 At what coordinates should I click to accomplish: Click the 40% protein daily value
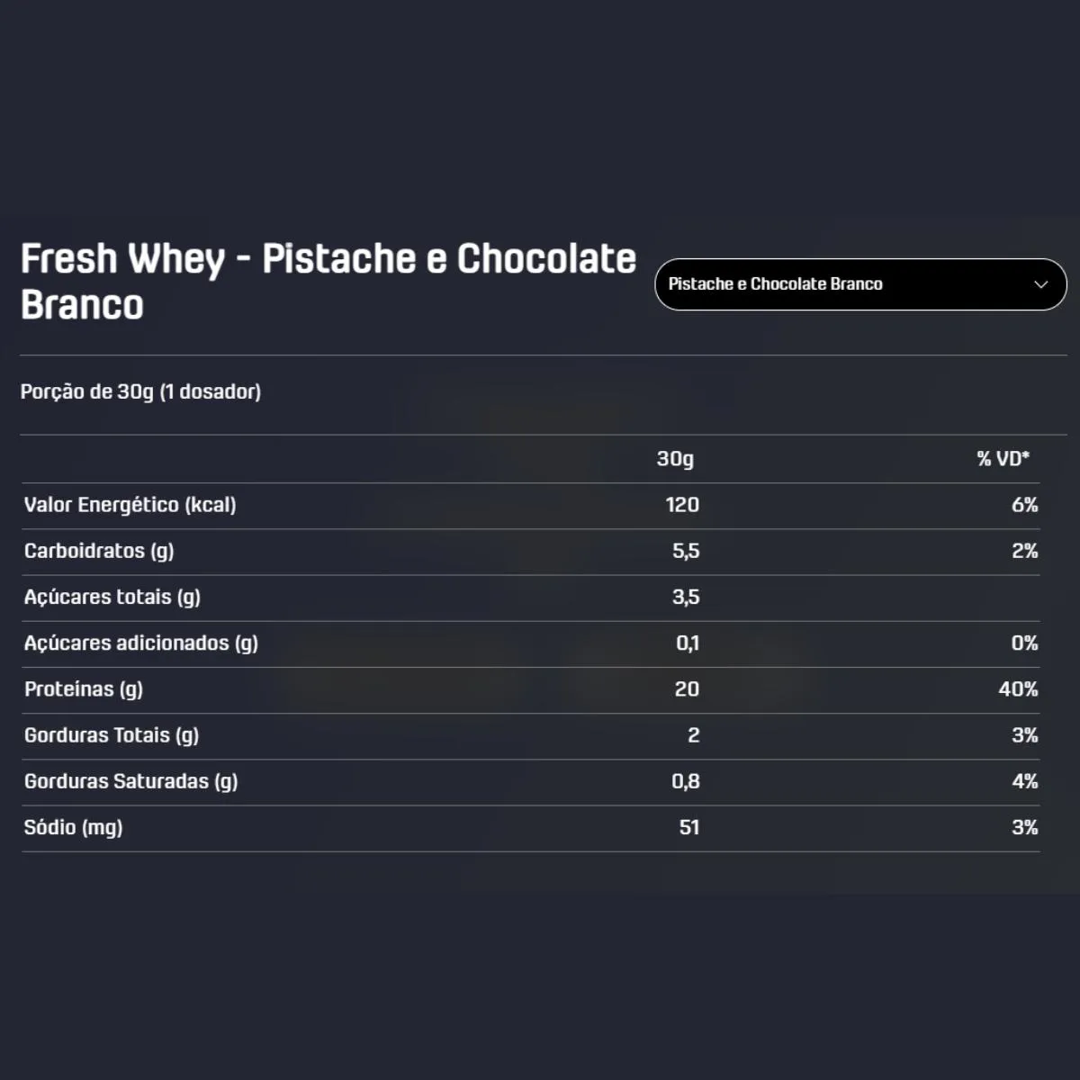click(1018, 689)
